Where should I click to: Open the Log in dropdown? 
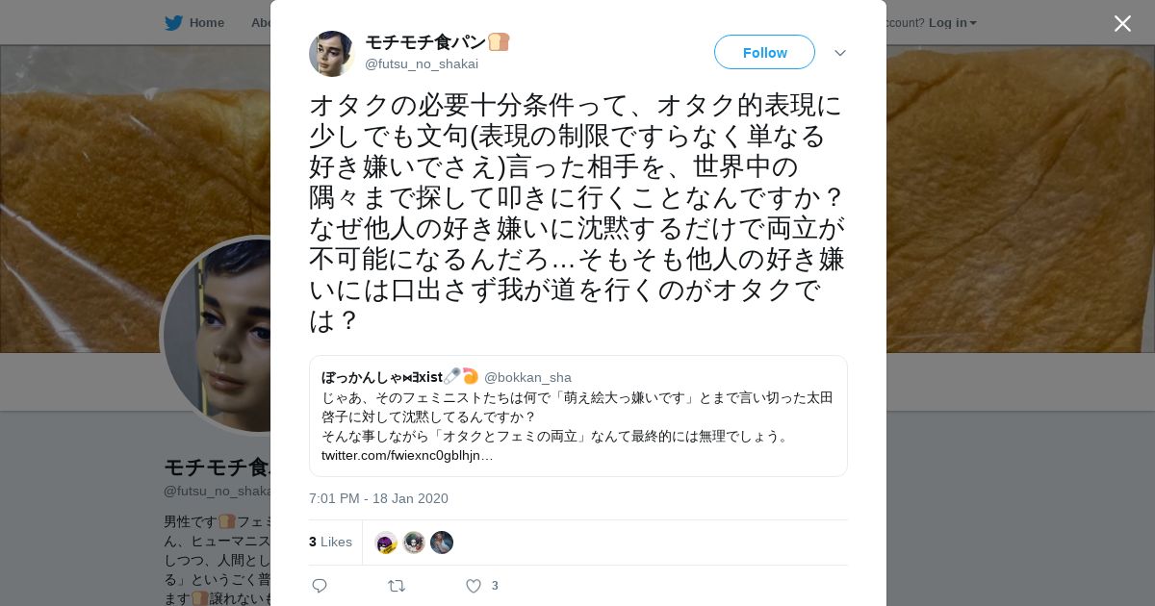tap(953, 22)
